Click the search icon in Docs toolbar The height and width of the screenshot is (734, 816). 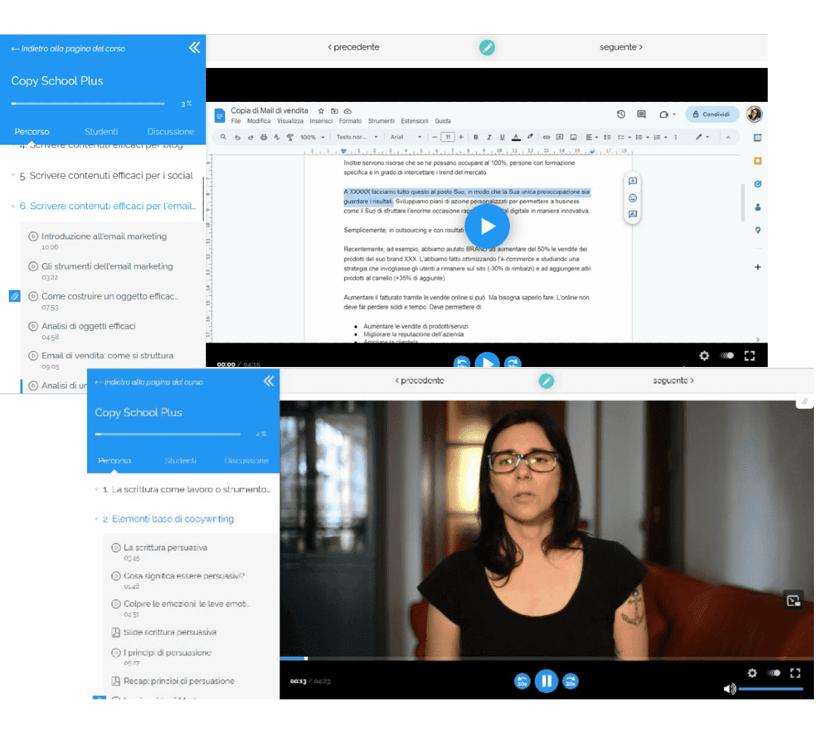(x=223, y=137)
